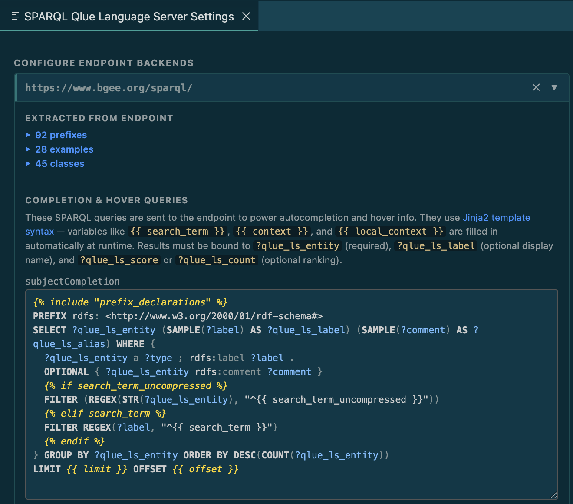The height and width of the screenshot is (504, 573).
Task: Expand the 45 classes list
Action: tap(59, 164)
